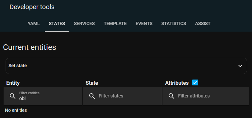Click the search icon beside Filter states
The image size is (252, 118).
(x=92, y=96)
